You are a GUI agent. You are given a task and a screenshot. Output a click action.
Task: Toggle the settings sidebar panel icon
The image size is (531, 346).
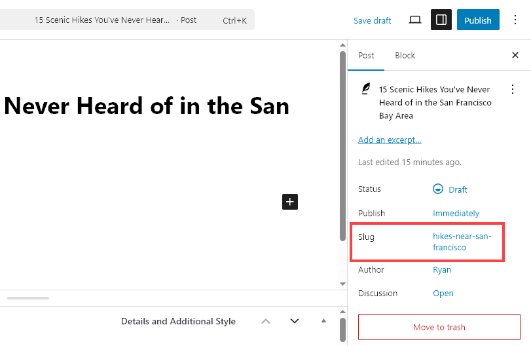point(441,20)
